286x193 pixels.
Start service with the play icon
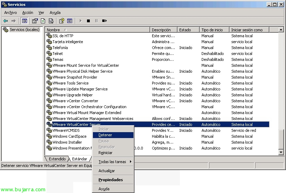point(80,21)
